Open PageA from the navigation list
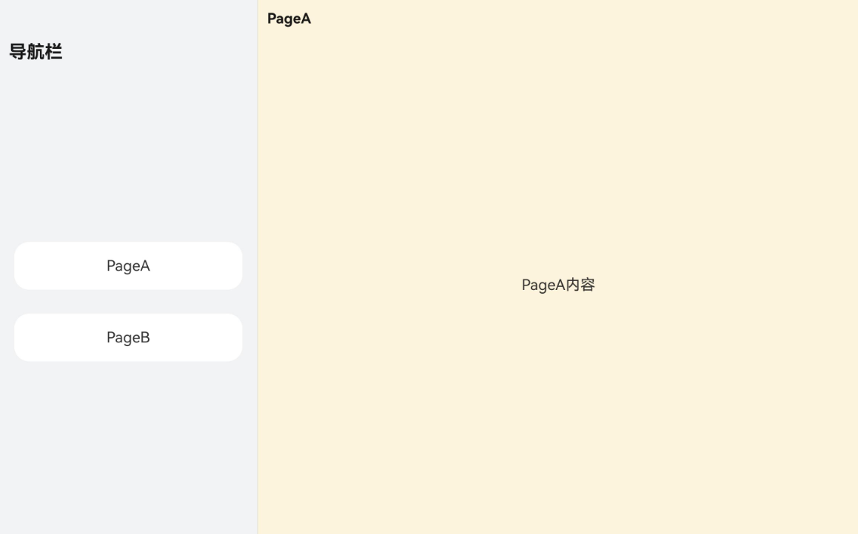 coord(128,266)
